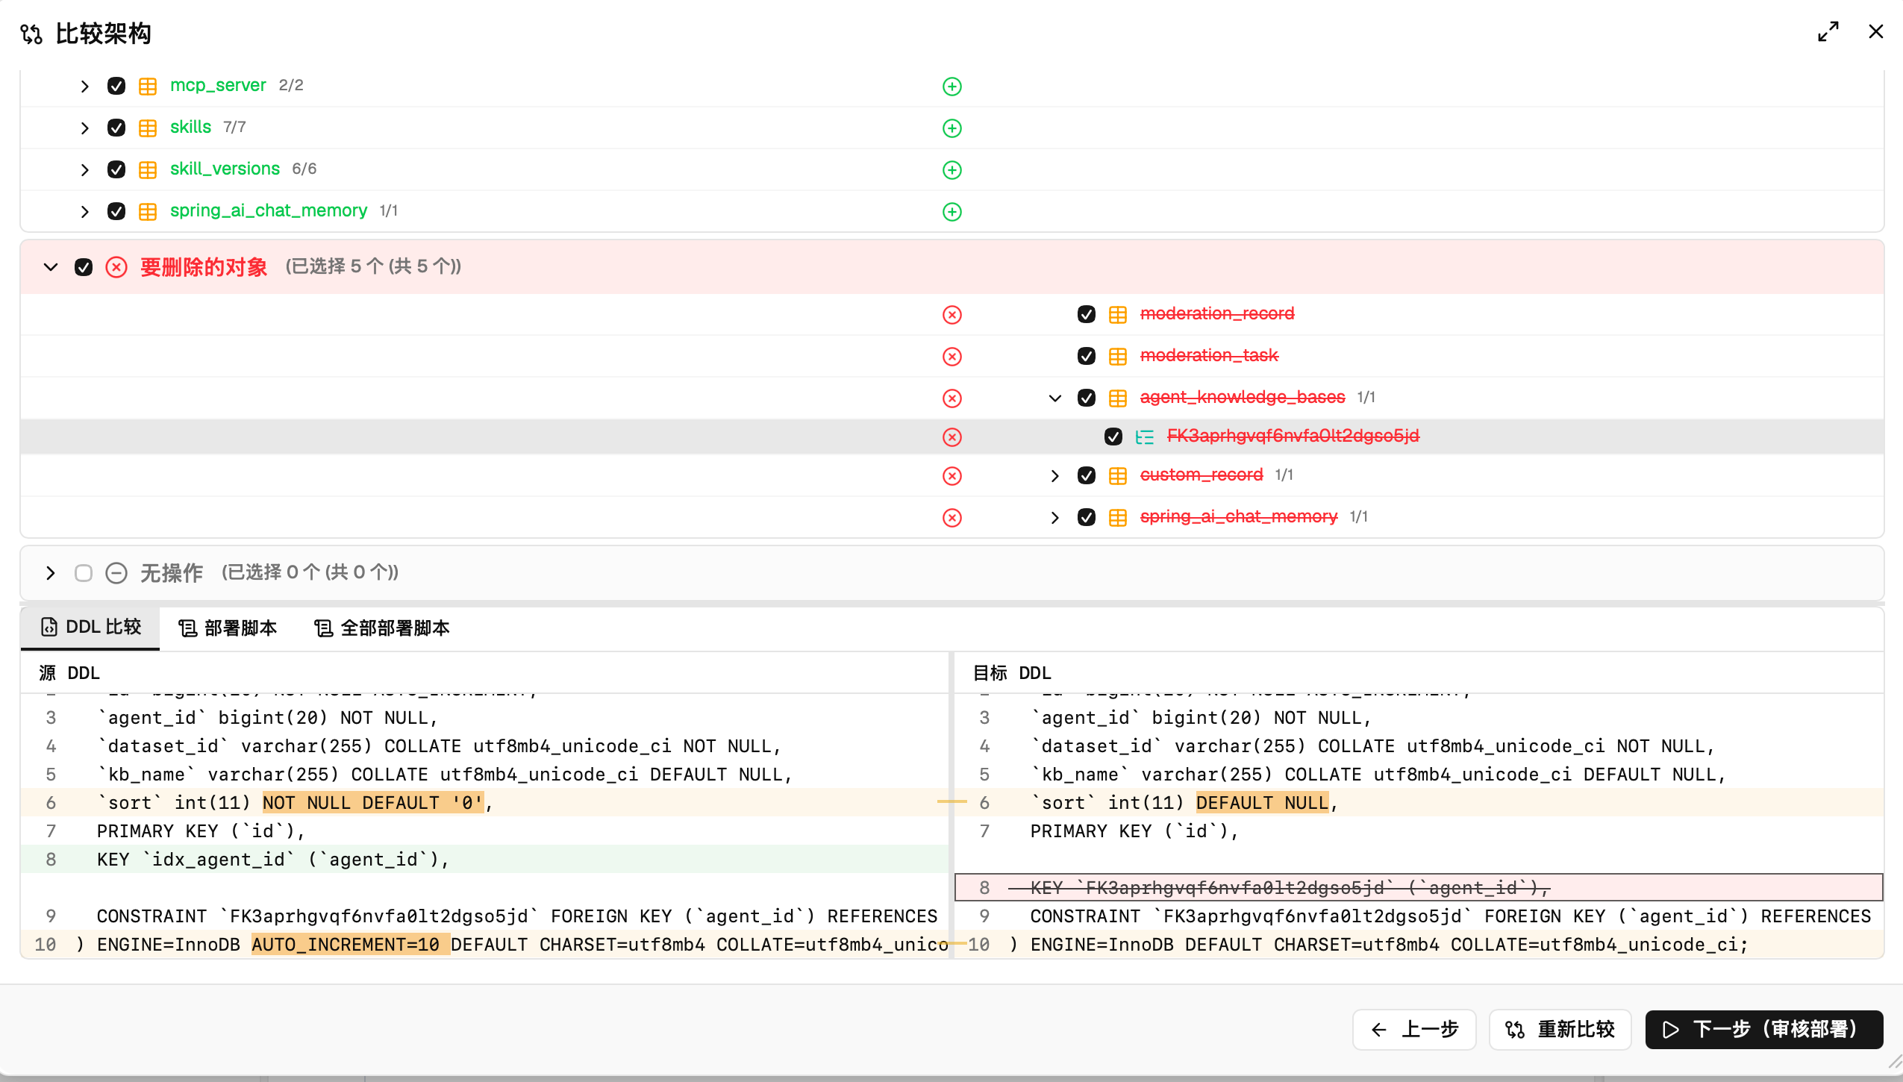Click 重新比较 to recompare schemas

click(1560, 1030)
